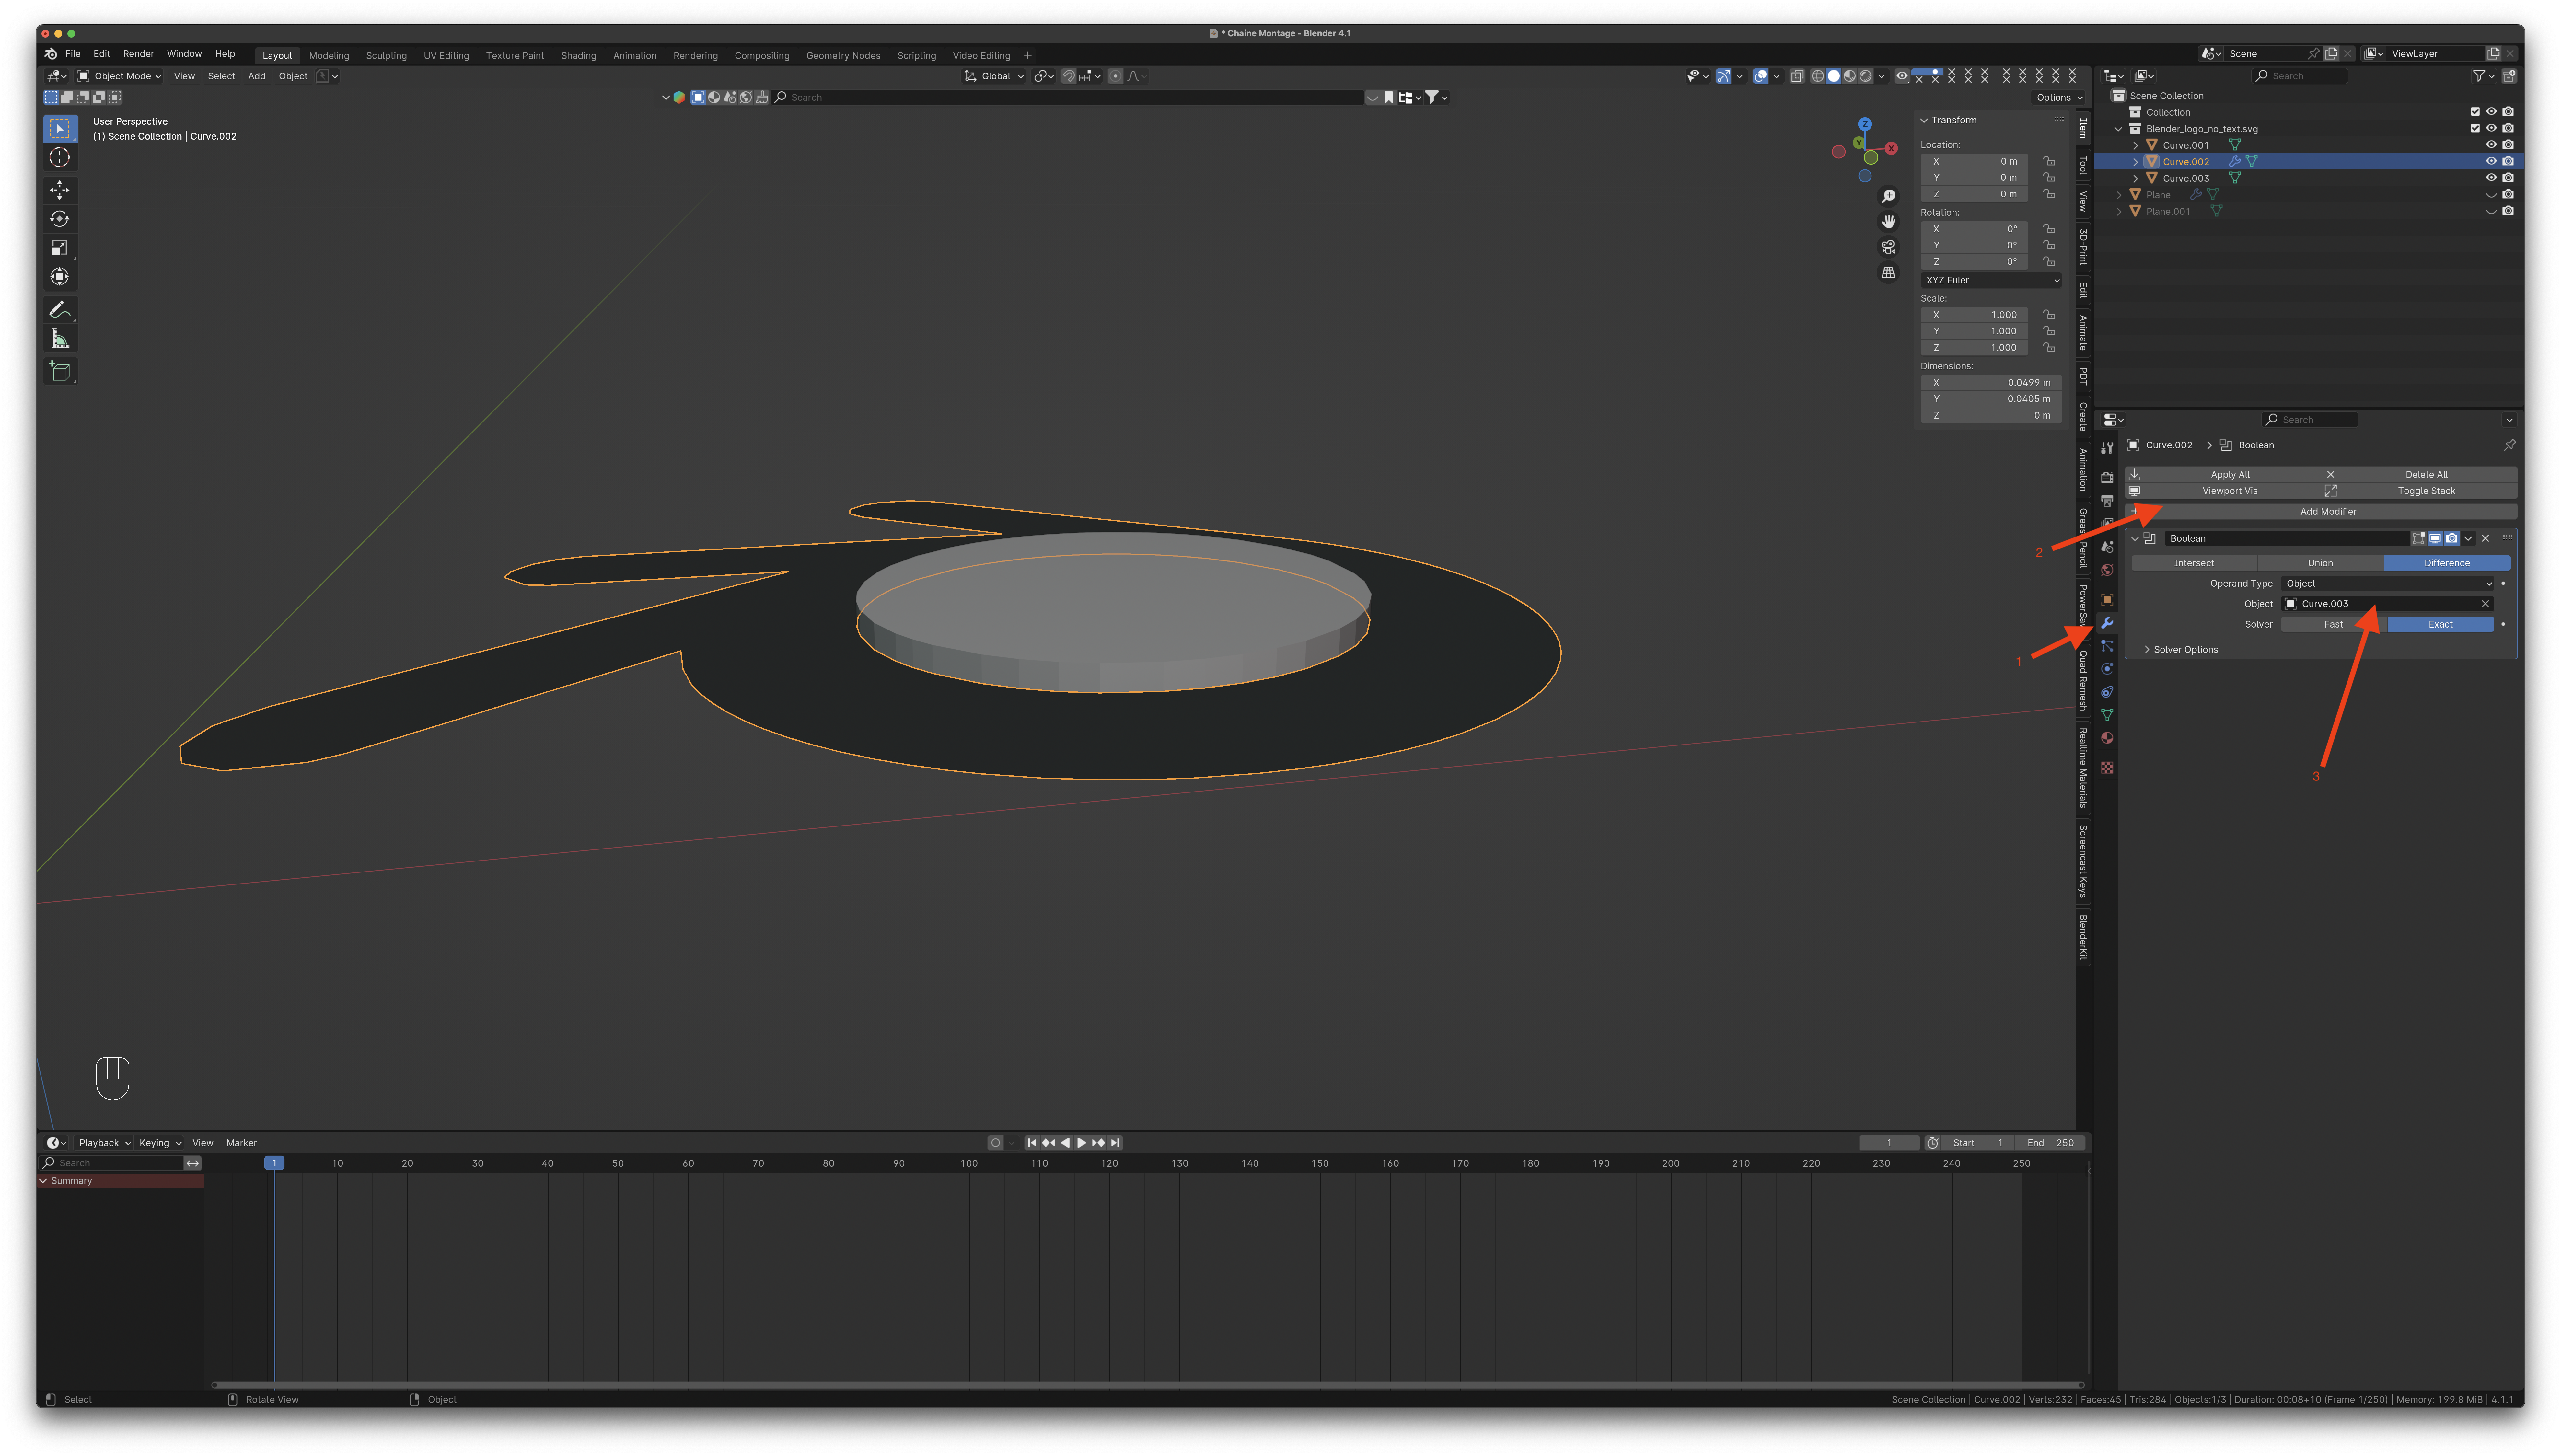The image size is (2561, 1456).
Task: Uncheck the Collection exclude checkbox
Action: tap(2475, 112)
